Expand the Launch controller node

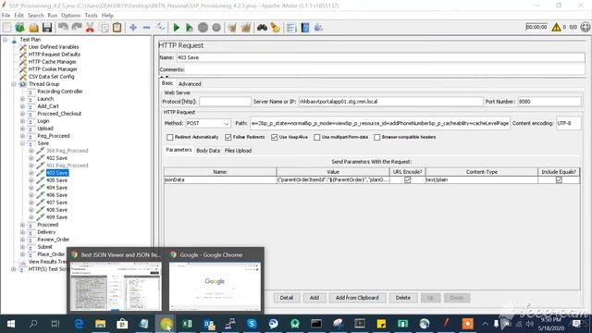(22, 99)
